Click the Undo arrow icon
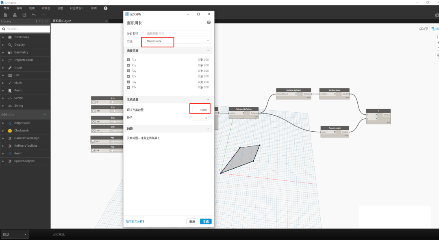This screenshot has height=240, width=439. [x=34, y=15]
